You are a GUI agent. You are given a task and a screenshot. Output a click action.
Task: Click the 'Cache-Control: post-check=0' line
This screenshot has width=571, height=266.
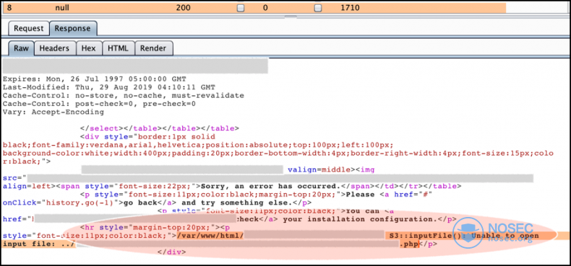(99, 104)
